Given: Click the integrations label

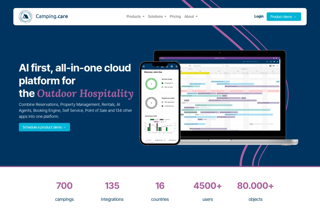Looking at the screenshot, I should [112, 199].
